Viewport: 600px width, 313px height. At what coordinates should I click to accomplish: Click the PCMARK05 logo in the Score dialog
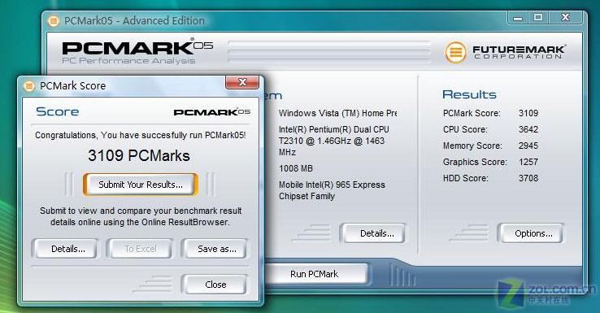(x=212, y=111)
